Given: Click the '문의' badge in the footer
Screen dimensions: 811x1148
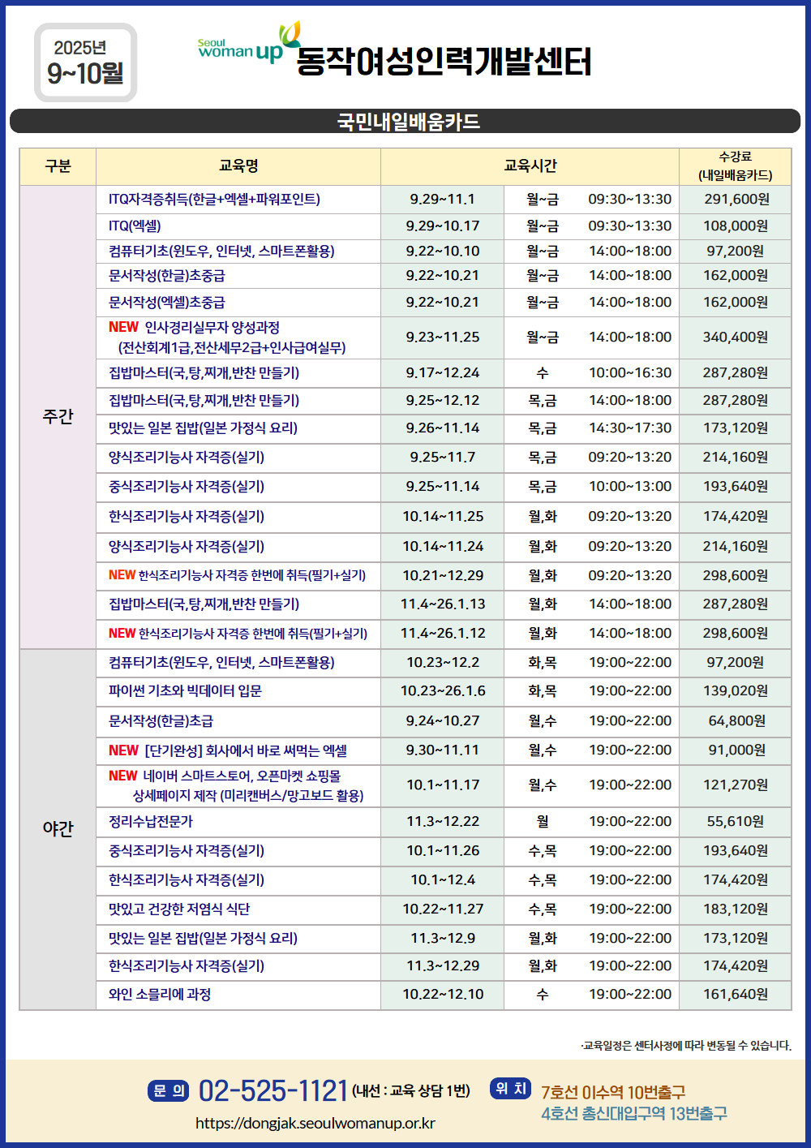Looking at the screenshot, I should point(169,1090).
